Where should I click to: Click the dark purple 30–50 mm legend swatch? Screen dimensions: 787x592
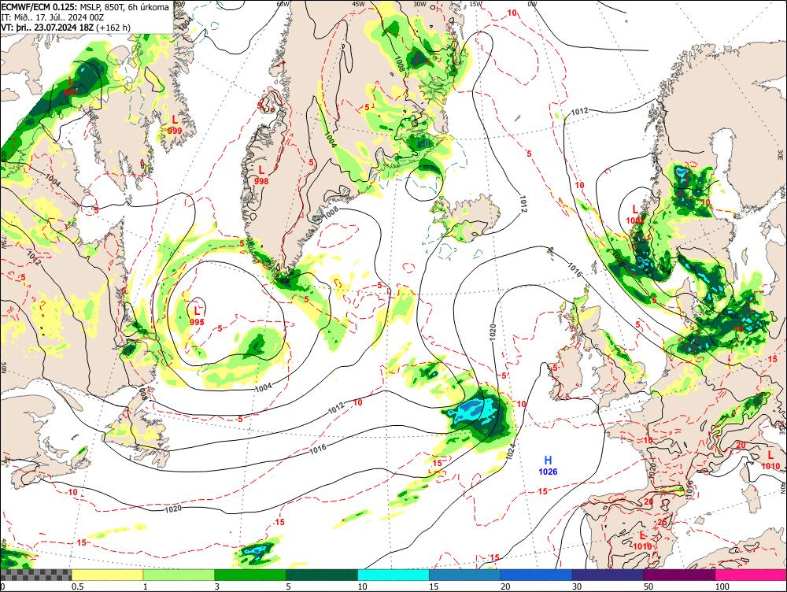click(x=608, y=575)
